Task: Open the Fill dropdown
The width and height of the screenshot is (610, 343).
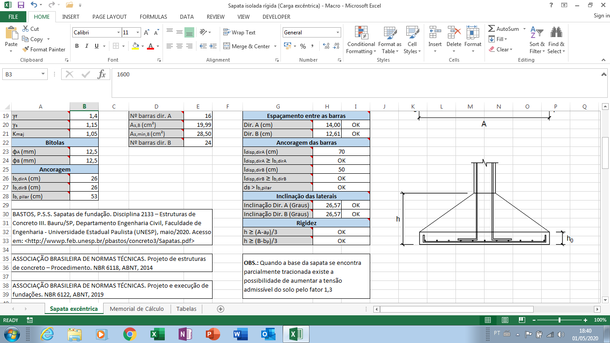Action: coord(498,39)
